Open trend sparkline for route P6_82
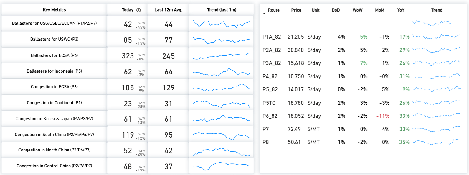 click(436, 115)
